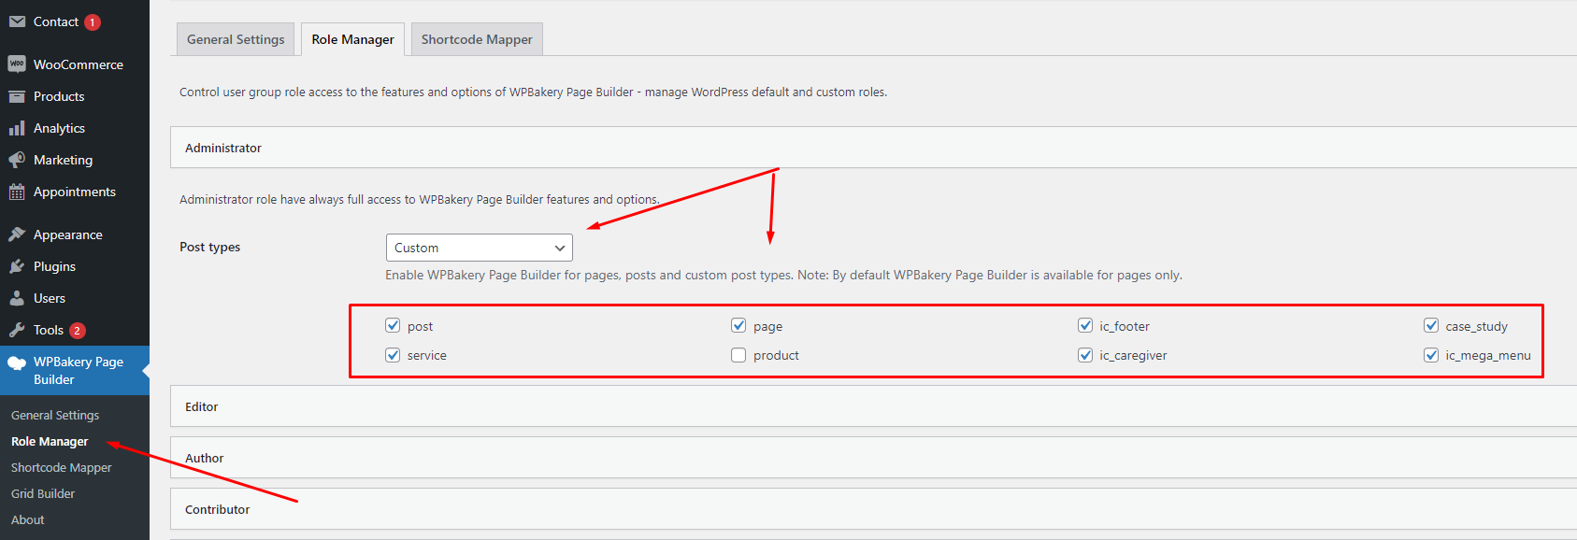This screenshot has height=540, width=1577.
Task: Open Grid Builder in sidebar submenu
Action: [x=43, y=493]
